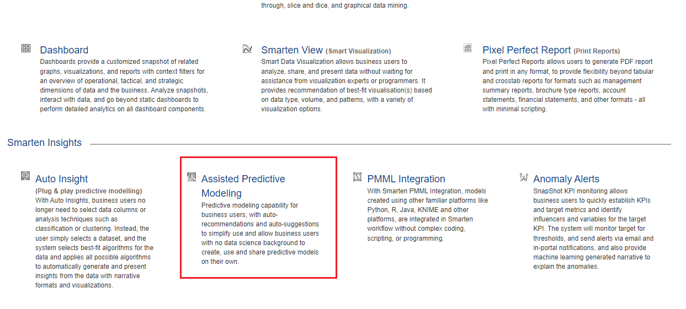Click the PMML Integration description text
The width and height of the screenshot is (686, 309).
click(x=427, y=215)
